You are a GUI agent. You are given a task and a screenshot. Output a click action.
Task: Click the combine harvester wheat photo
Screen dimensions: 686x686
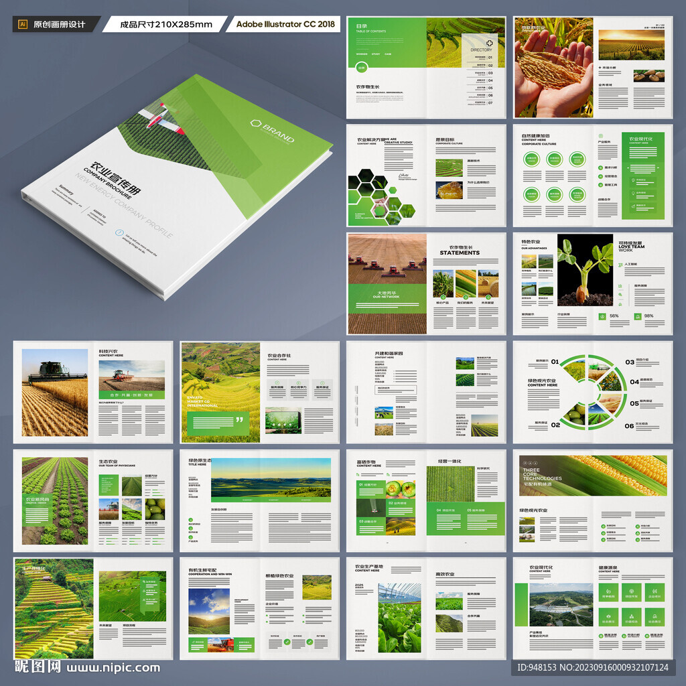[55, 393]
